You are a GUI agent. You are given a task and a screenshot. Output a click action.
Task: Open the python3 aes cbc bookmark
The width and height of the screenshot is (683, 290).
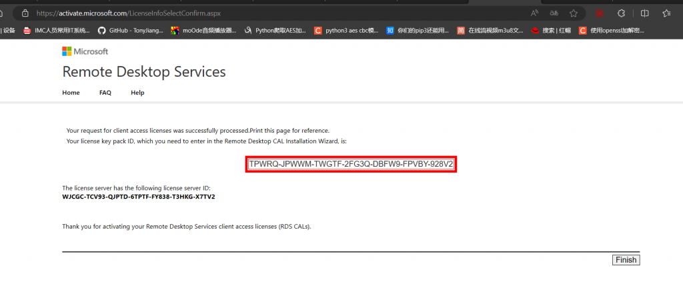point(345,30)
